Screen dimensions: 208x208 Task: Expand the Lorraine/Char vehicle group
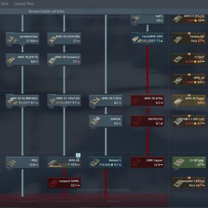22,38
